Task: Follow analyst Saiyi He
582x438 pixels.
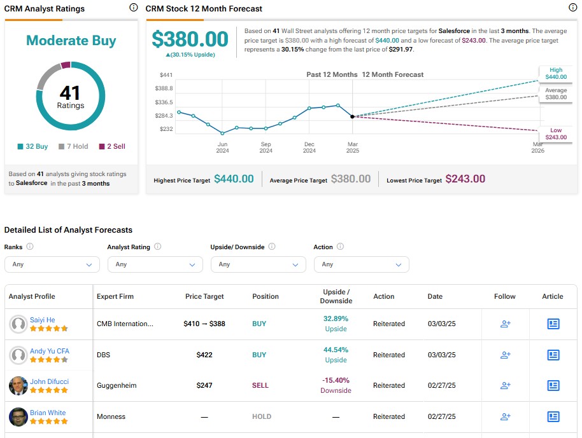Action: coord(506,324)
